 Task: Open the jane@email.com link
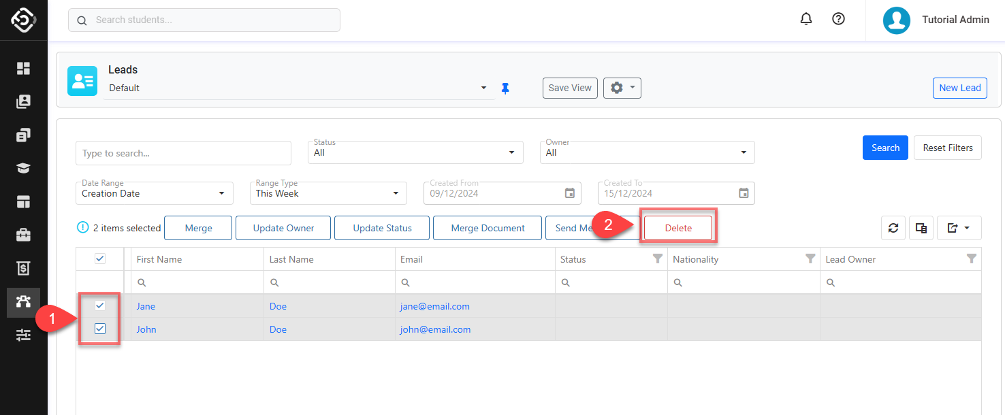coord(434,306)
